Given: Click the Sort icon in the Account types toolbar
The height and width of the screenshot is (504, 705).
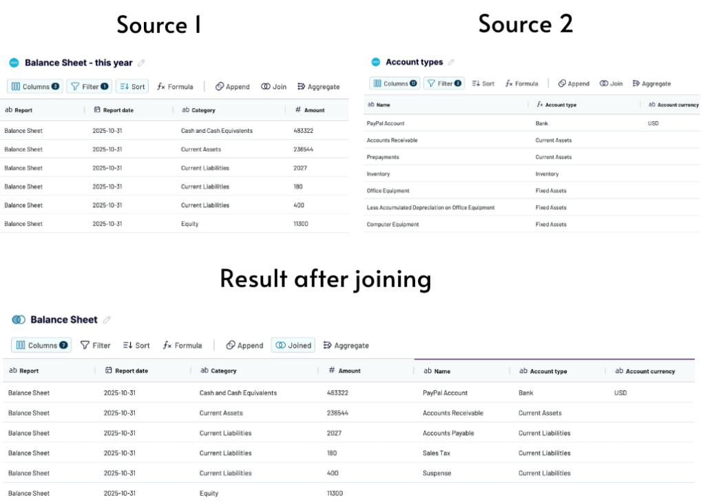Looking at the screenshot, I should (x=484, y=83).
